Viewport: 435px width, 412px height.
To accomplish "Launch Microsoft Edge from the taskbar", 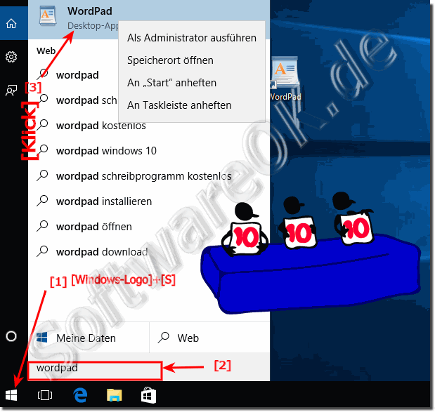I will (80, 395).
